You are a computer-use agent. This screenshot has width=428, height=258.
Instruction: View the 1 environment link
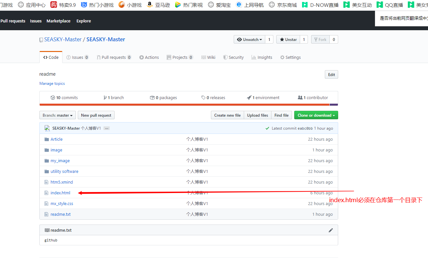pos(263,97)
